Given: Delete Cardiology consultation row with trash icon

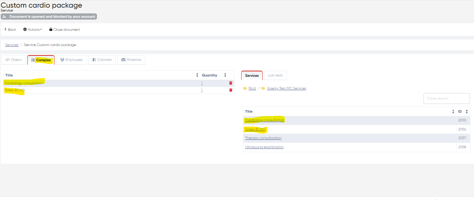Looking at the screenshot, I should pyautogui.click(x=231, y=83).
